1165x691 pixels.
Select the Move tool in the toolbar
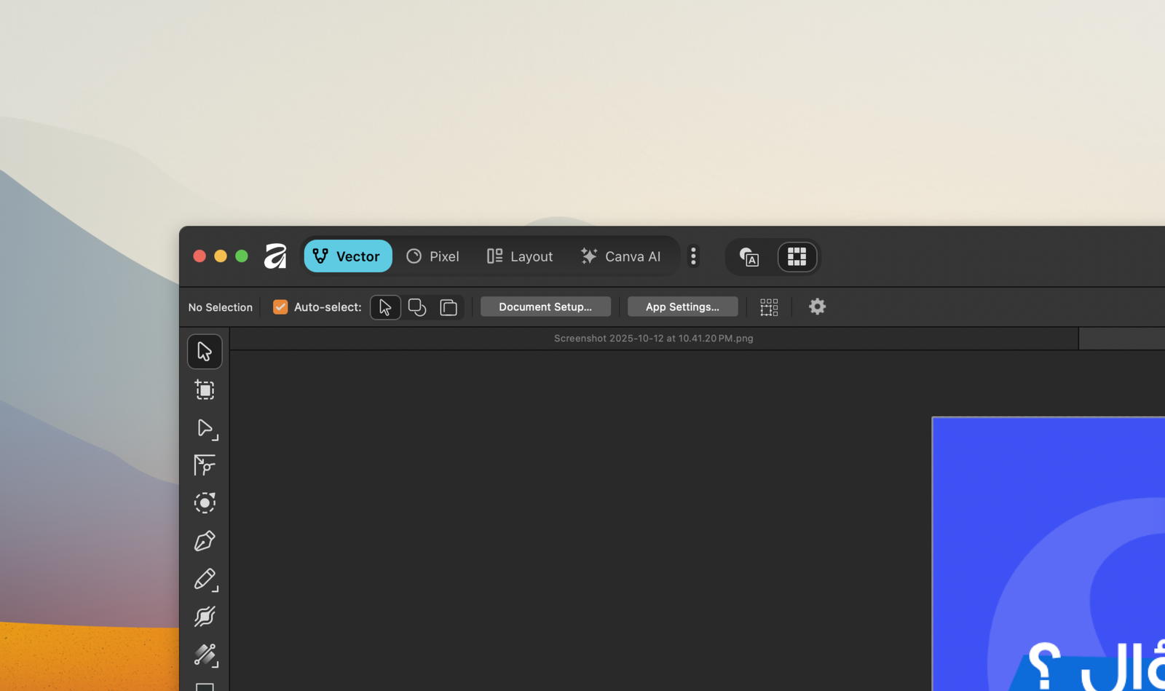coord(205,352)
